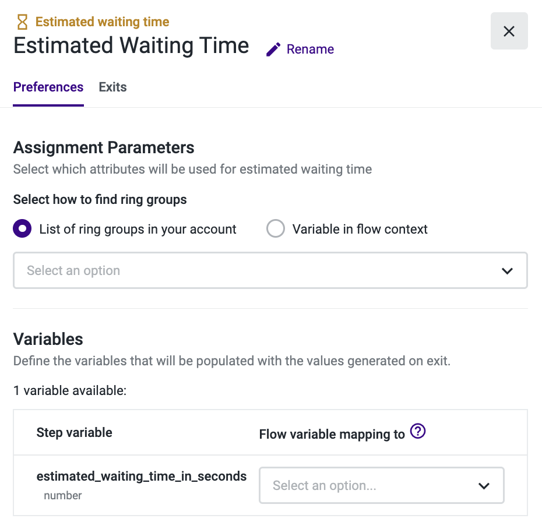
Task: Open the ring groups 'Select an option' field
Action: point(256,271)
